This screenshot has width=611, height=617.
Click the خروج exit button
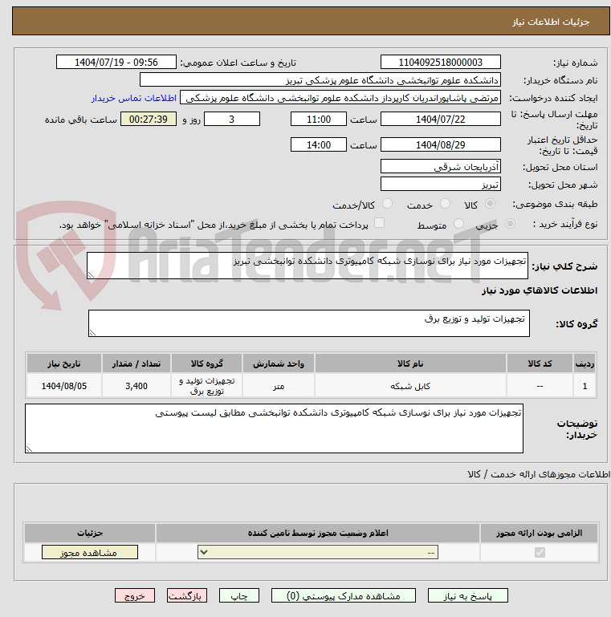(x=135, y=596)
